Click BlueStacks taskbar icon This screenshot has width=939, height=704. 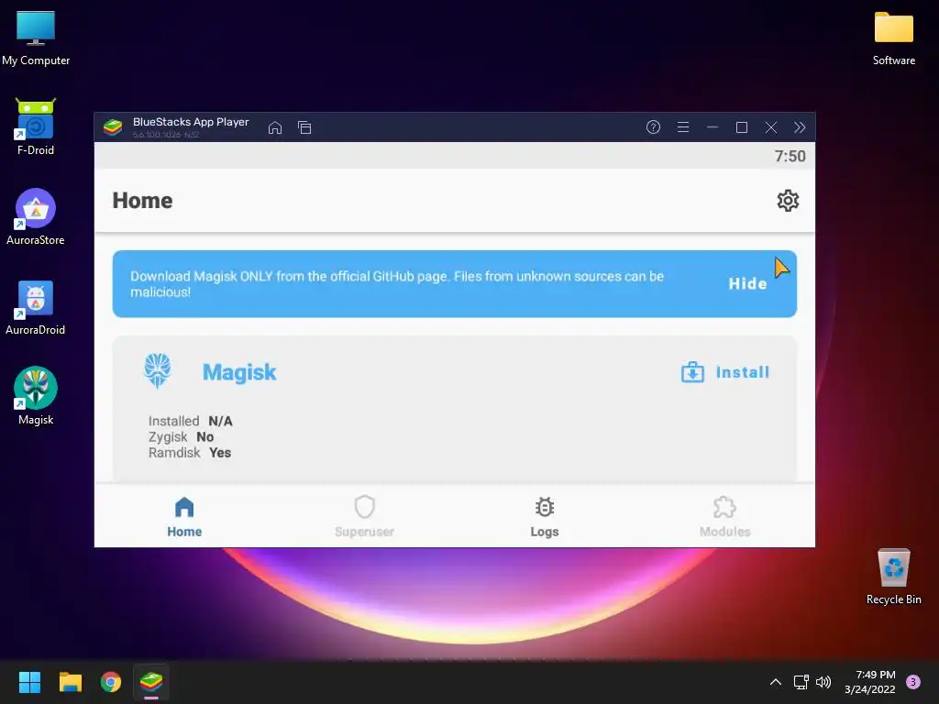pos(151,682)
